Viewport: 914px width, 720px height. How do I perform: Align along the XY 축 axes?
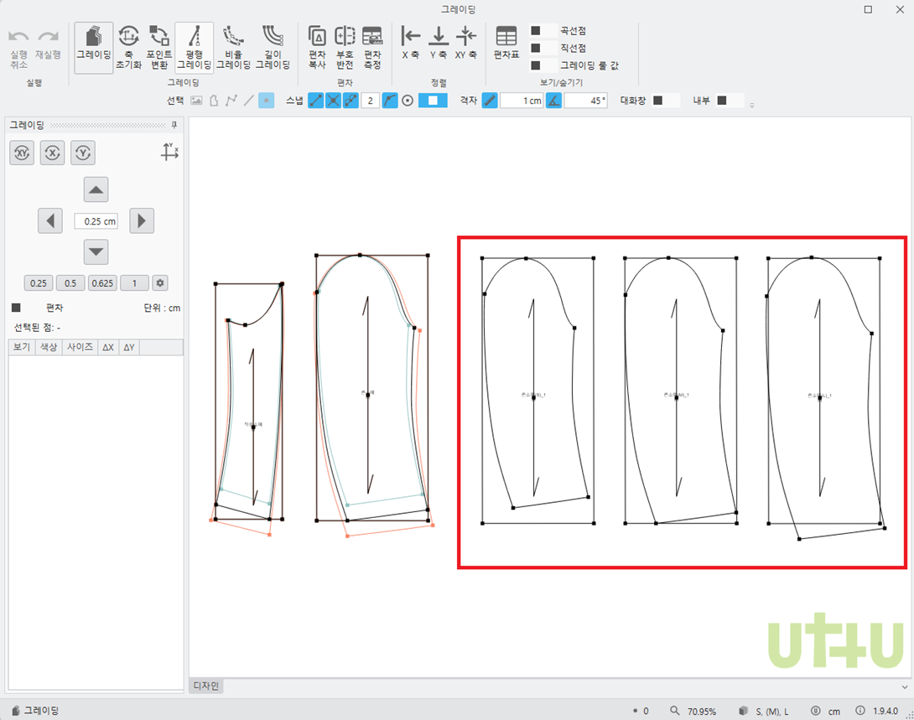(465, 43)
